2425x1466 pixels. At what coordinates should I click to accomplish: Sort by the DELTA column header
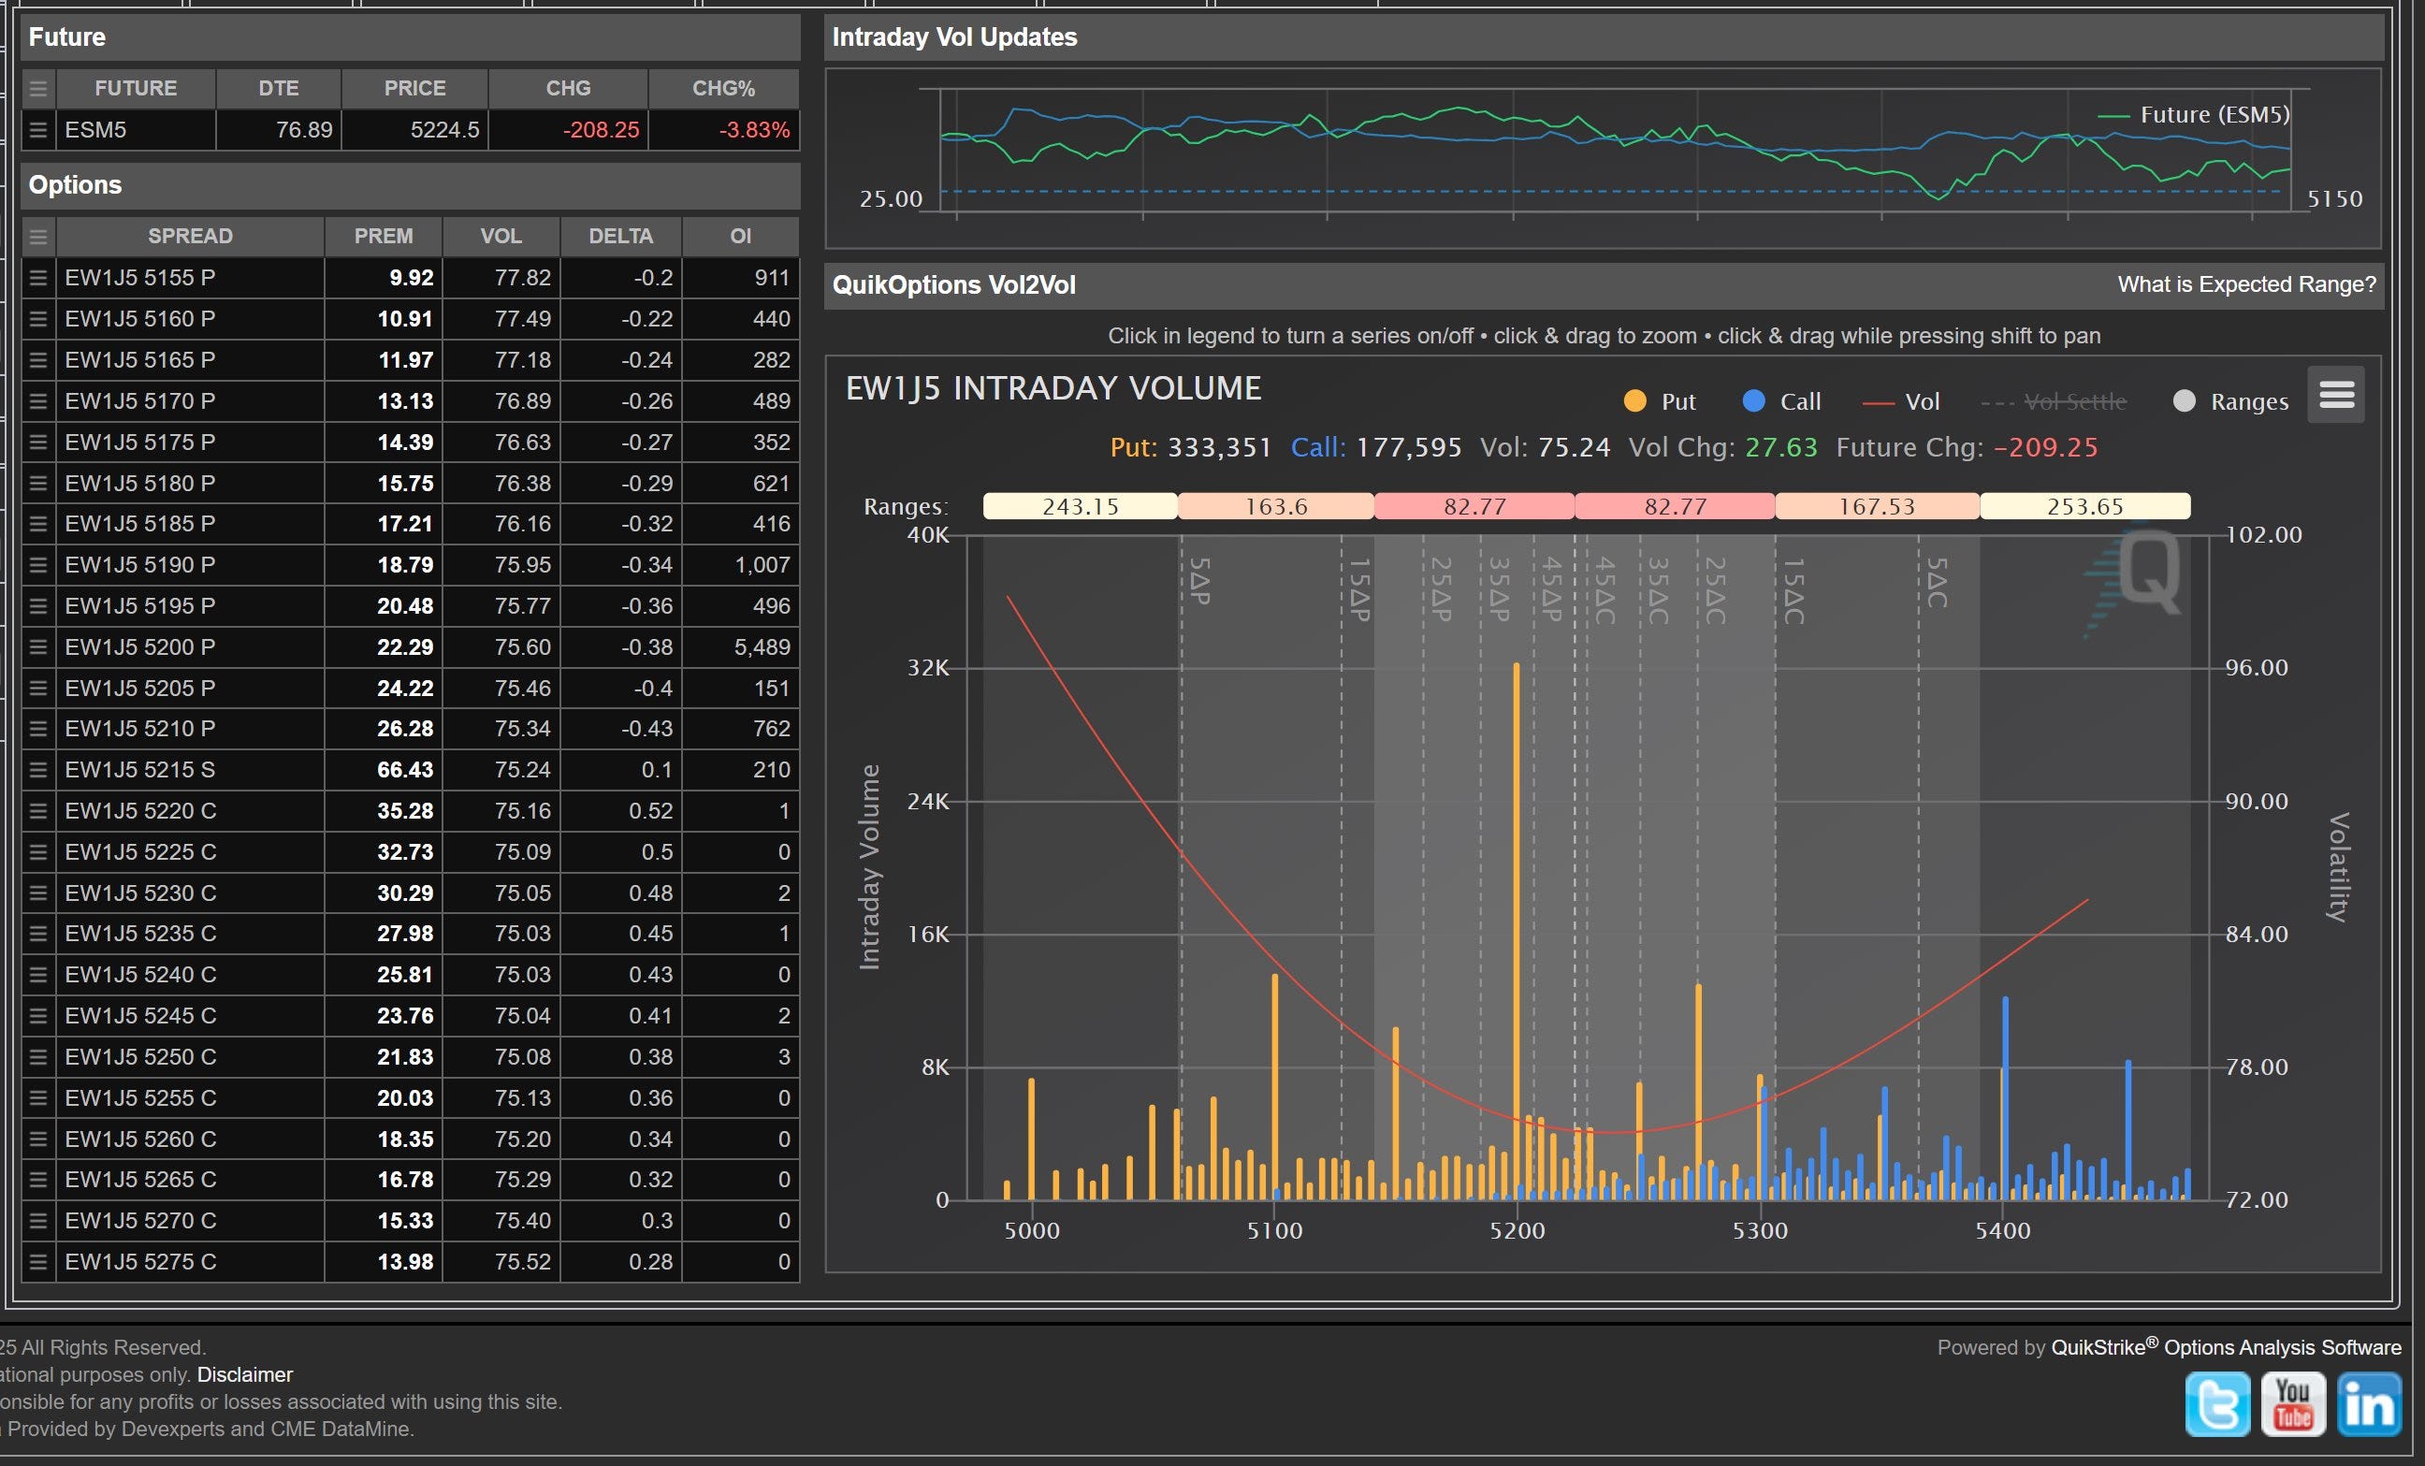point(621,236)
